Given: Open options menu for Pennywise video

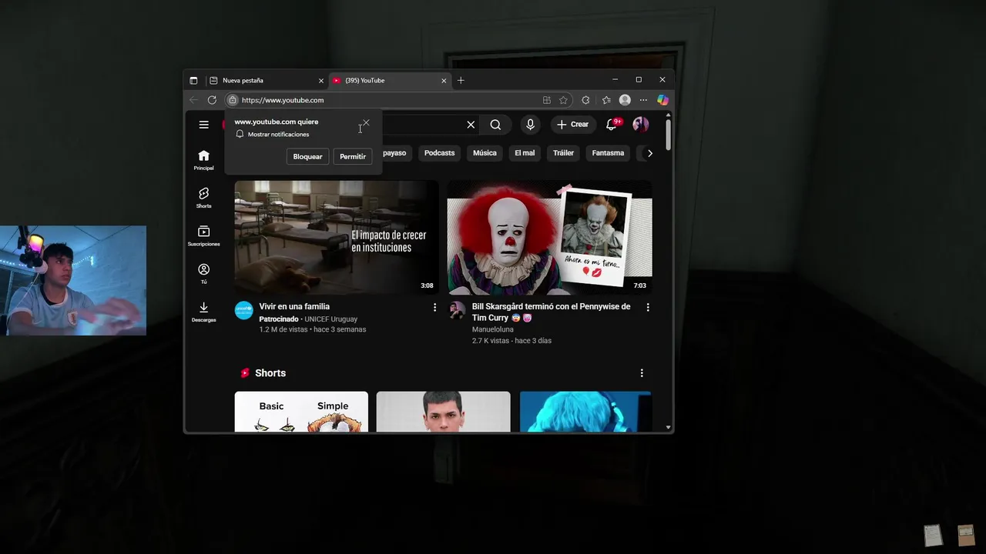Looking at the screenshot, I should pyautogui.click(x=648, y=307).
